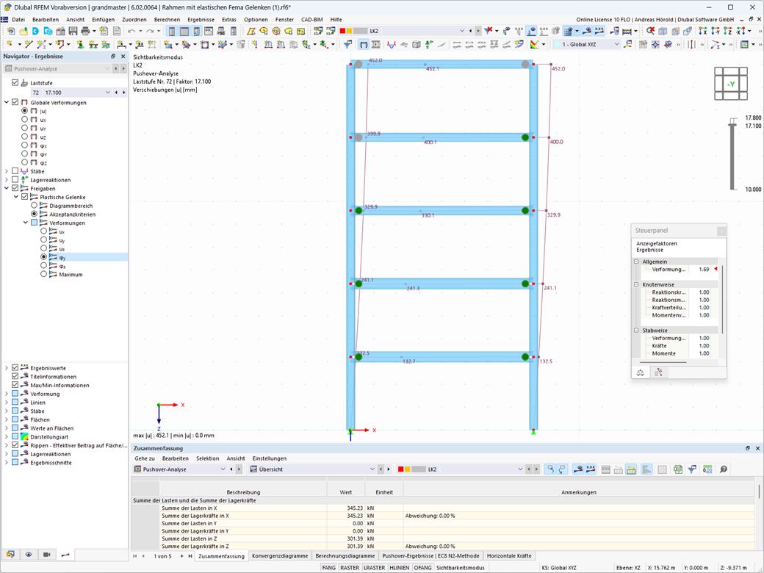Screen dimensions: 764x573
Task: Click the Save file icon in toolbar
Action: tap(73, 31)
